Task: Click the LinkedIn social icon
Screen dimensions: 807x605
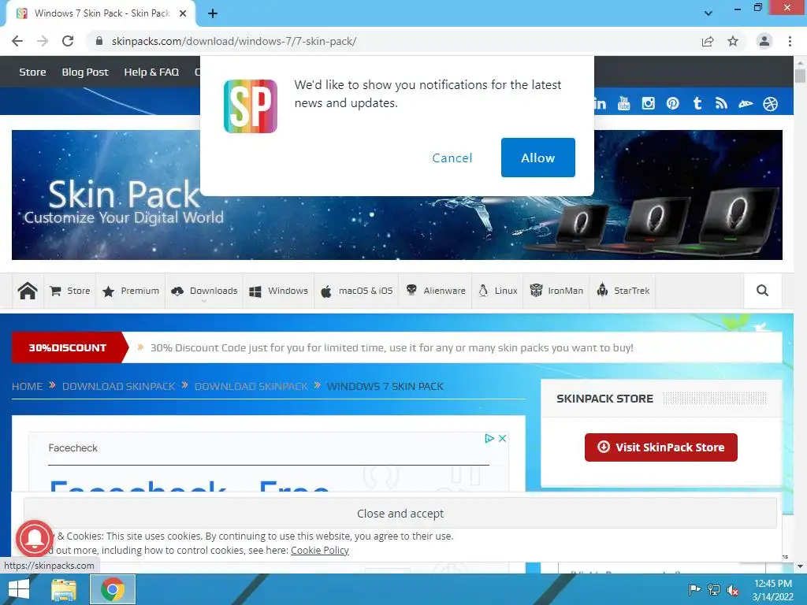Action: tap(600, 104)
